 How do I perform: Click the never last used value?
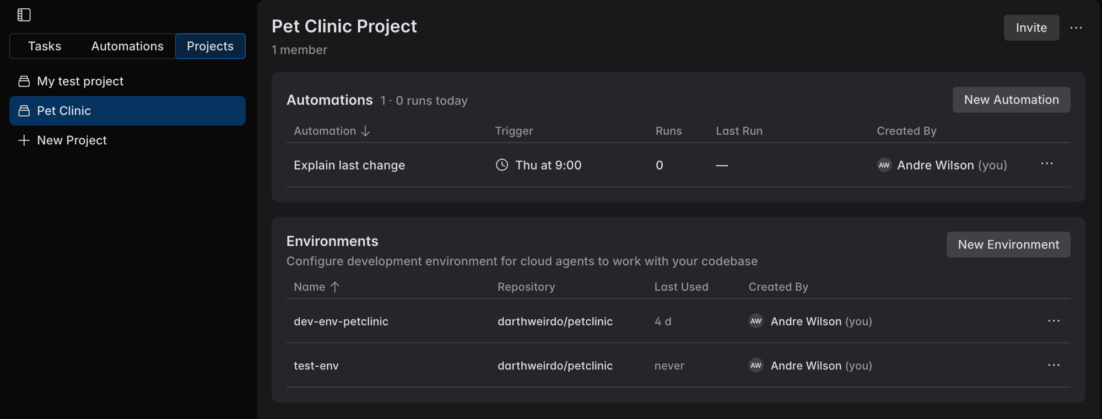click(669, 366)
